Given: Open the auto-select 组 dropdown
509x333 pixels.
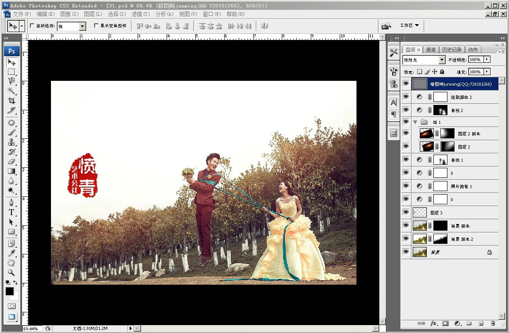Looking at the screenshot, I should [83, 26].
